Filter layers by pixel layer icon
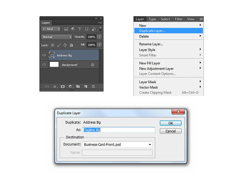Viewport: 243px width, 178px height. [66, 29]
